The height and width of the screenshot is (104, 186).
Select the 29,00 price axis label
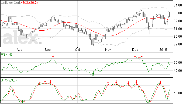(x=178, y=44)
